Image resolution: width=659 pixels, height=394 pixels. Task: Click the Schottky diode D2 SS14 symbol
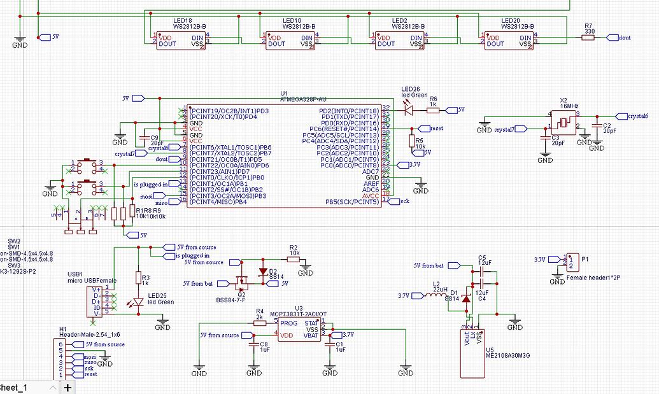pyautogui.click(x=262, y=271)
